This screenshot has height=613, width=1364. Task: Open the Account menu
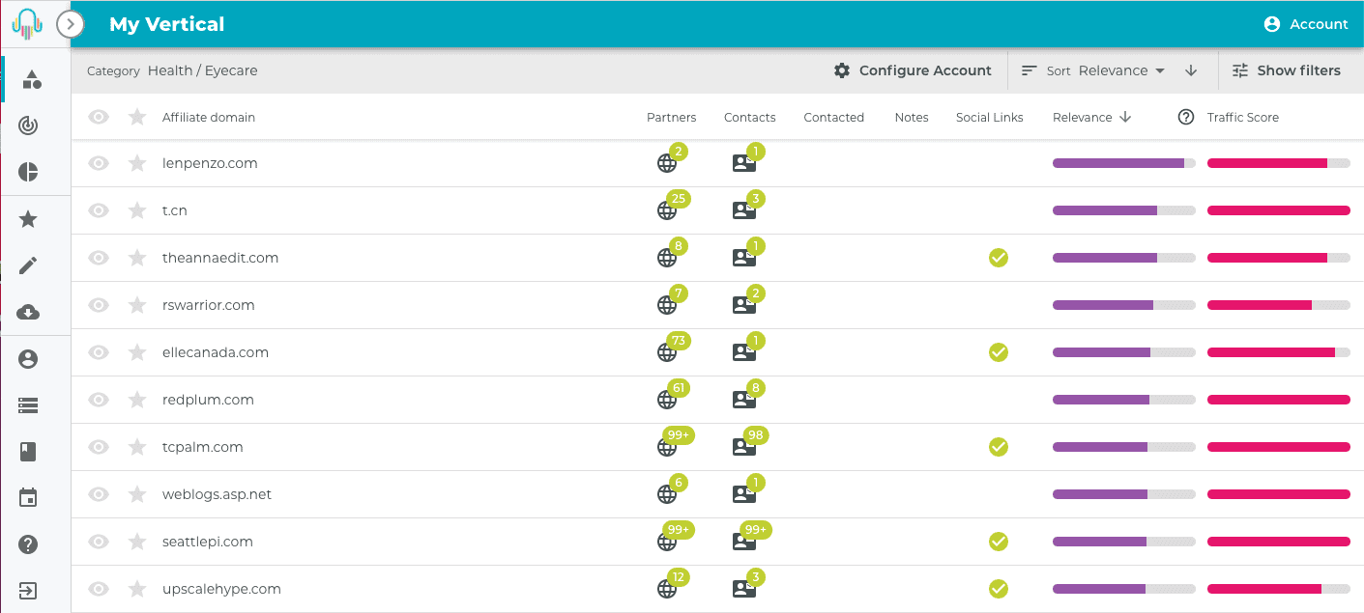click(x=1306, y=24)
